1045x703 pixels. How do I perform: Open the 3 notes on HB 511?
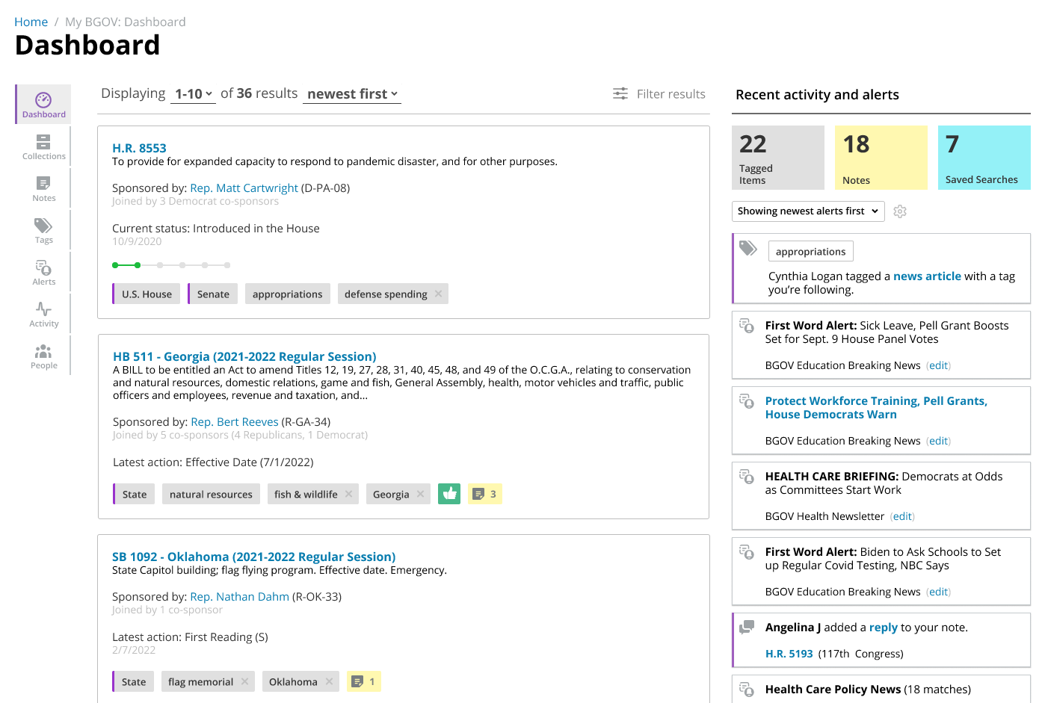(484, 494)
